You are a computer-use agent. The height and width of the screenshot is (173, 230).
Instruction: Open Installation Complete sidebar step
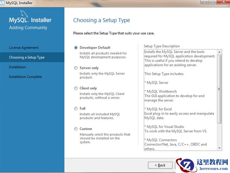pyautogui.click(x=26, y=77)
